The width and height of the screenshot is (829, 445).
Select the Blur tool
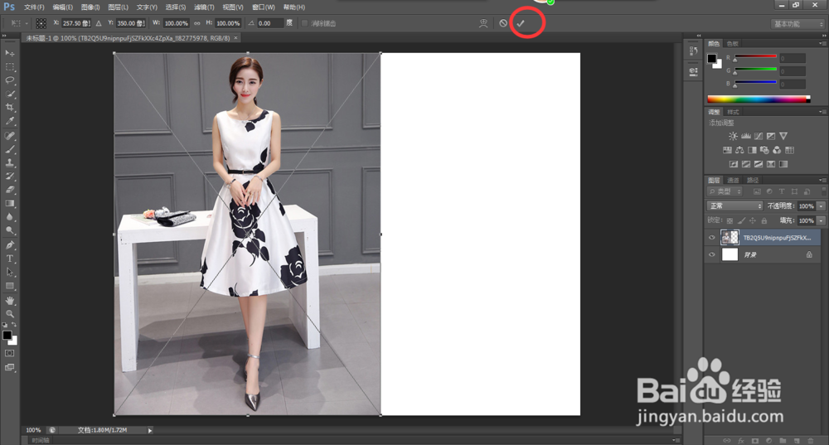[9, 216]
